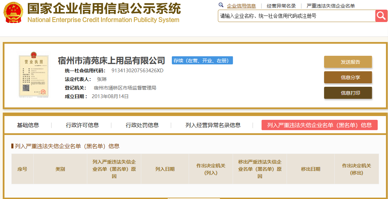This screenshot has height=199, width=388.
Task: Click the 信息打印 button
Action: pyautogui.click(x=348, y=93)
